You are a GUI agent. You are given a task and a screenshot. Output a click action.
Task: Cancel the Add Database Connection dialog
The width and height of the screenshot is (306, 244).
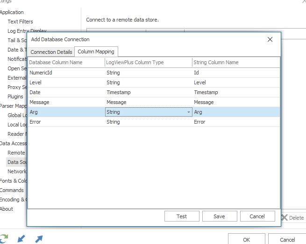(257, 216)
